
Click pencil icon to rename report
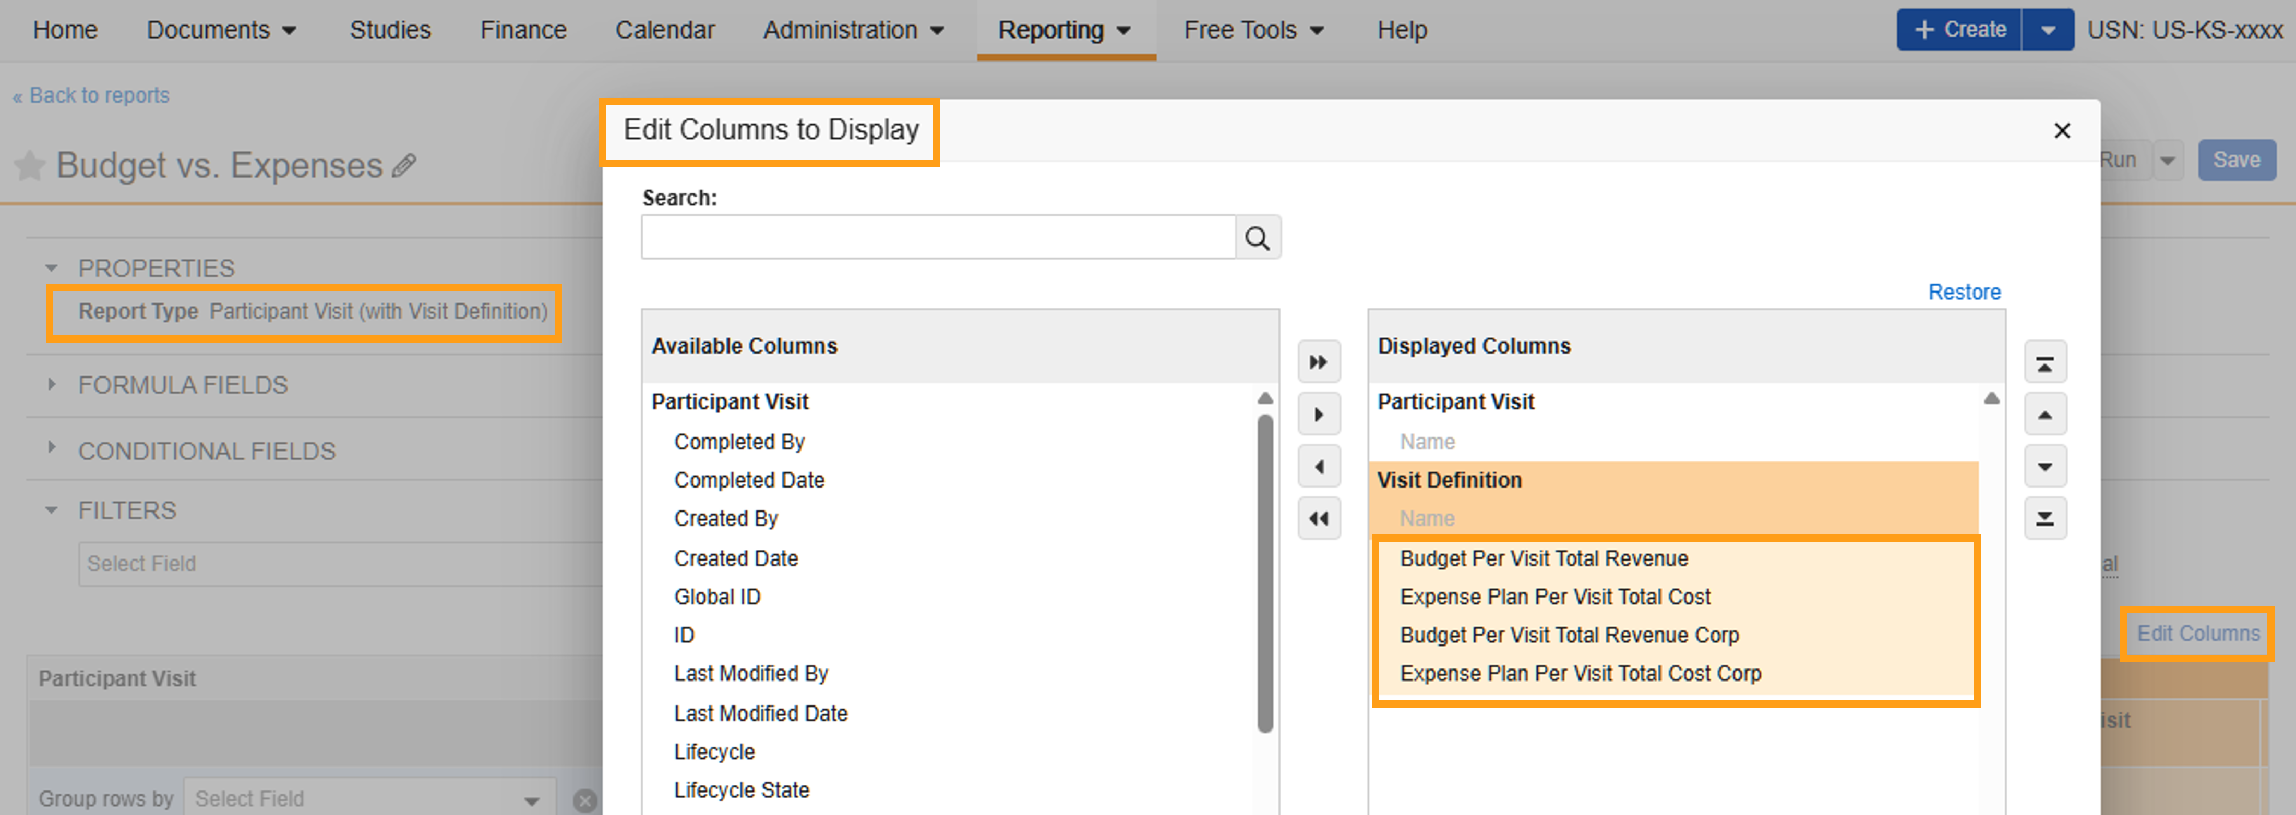[404, 166]
